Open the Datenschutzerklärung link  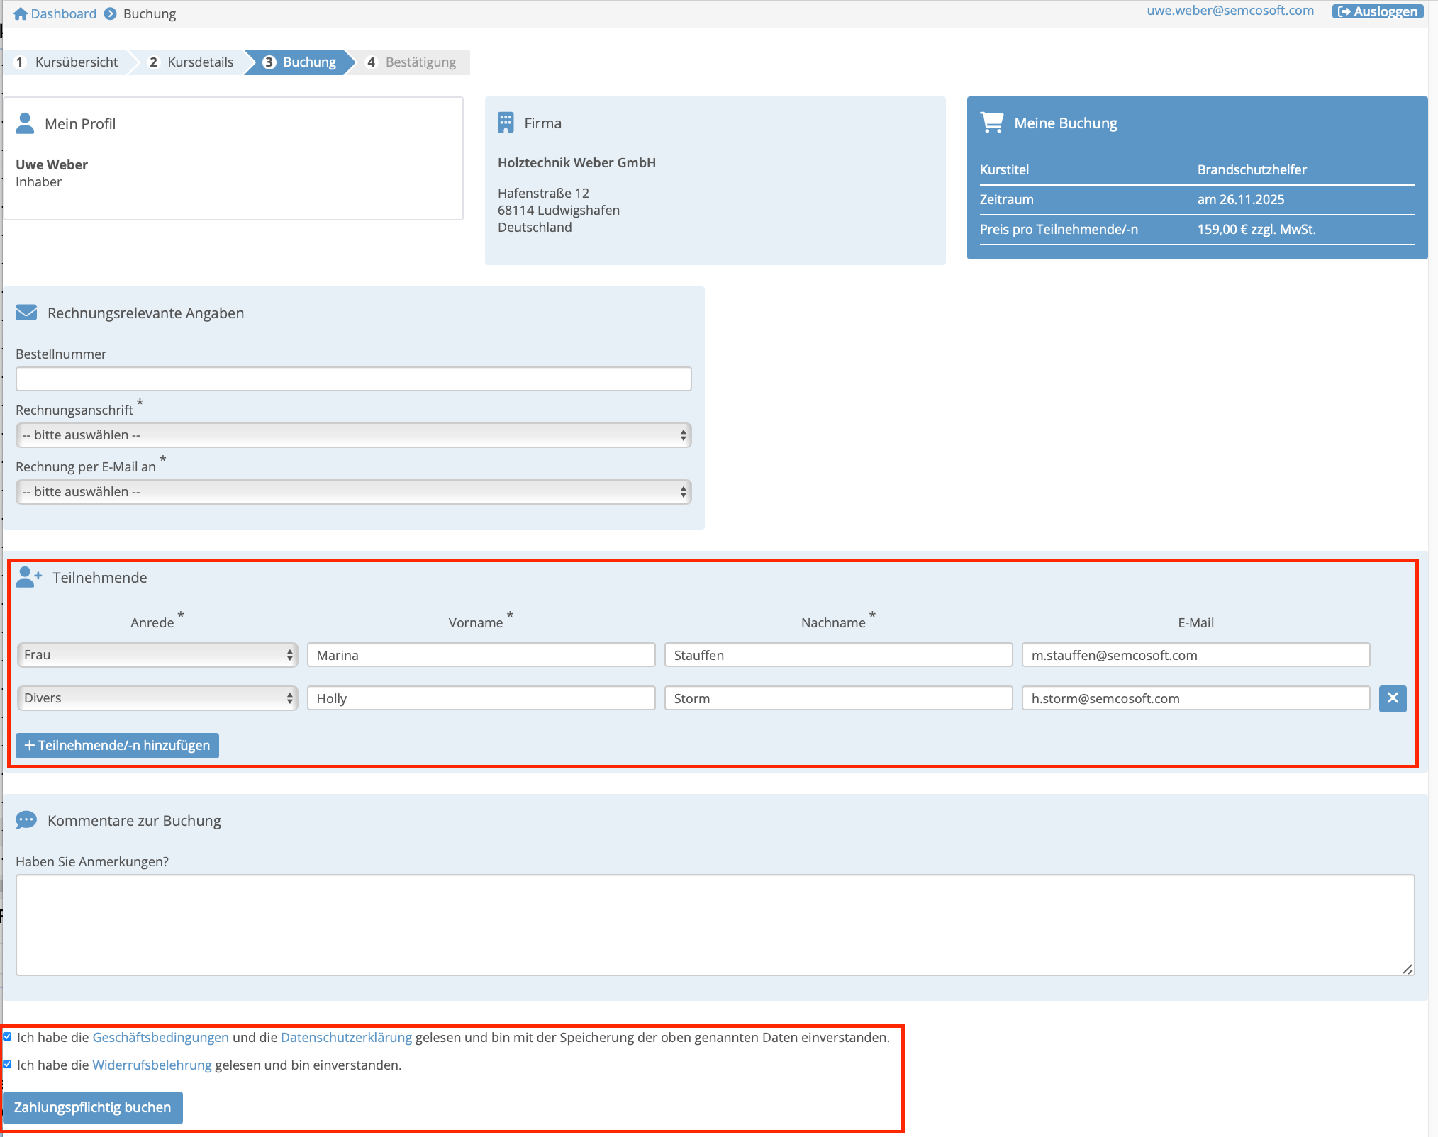[346, 1037]
